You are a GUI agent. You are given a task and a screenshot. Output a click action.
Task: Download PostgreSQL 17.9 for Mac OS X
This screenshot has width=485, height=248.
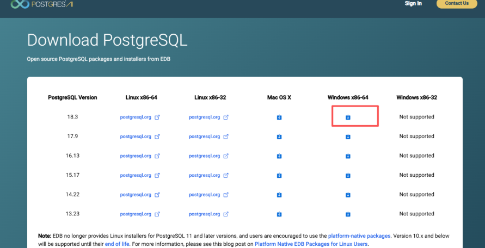[279, 137]
